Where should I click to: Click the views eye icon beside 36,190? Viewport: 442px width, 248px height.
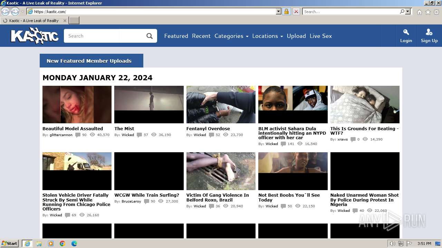(154, 135)
